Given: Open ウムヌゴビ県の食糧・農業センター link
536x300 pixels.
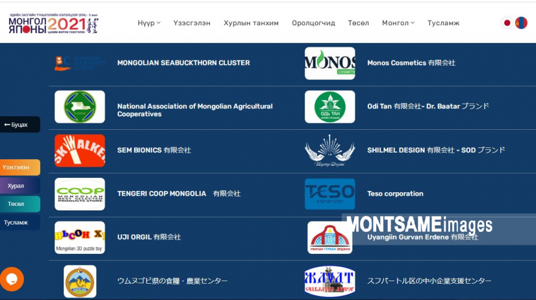Looking at the screenshot, I should [x=172, y=281].
